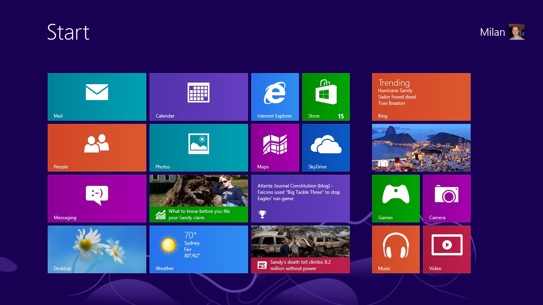Click the Toni Braxton trending topic
This screenshot has height=305, width=543.
(x=392, y=103)
